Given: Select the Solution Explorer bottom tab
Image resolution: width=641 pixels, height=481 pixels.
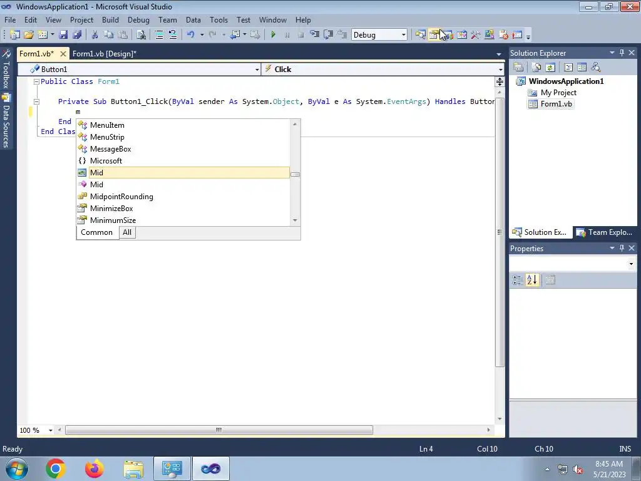Looking at the screenshot, I should pos(540,232).
